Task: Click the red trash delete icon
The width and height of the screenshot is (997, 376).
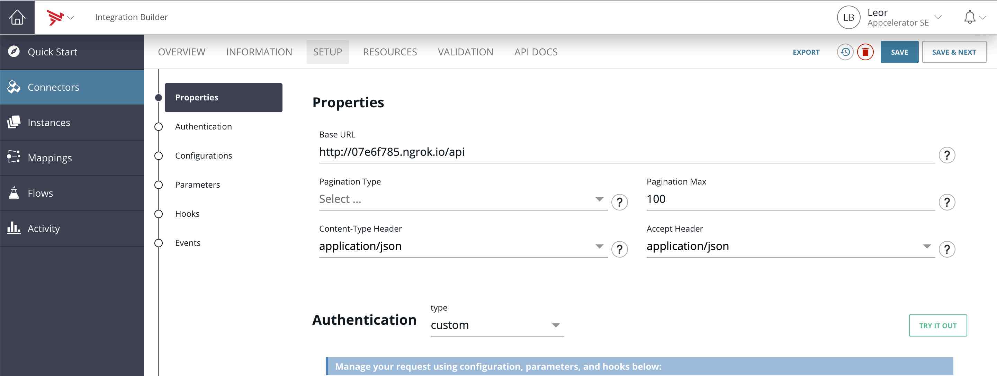Action: 865,52
